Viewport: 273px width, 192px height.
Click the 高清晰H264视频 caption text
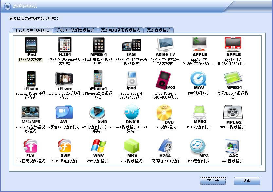[165, 161]
